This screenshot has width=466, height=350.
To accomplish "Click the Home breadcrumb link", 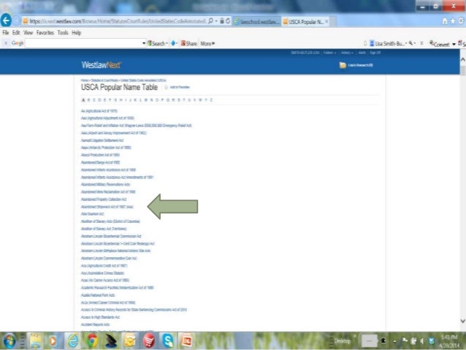I will tap(85, 80).
